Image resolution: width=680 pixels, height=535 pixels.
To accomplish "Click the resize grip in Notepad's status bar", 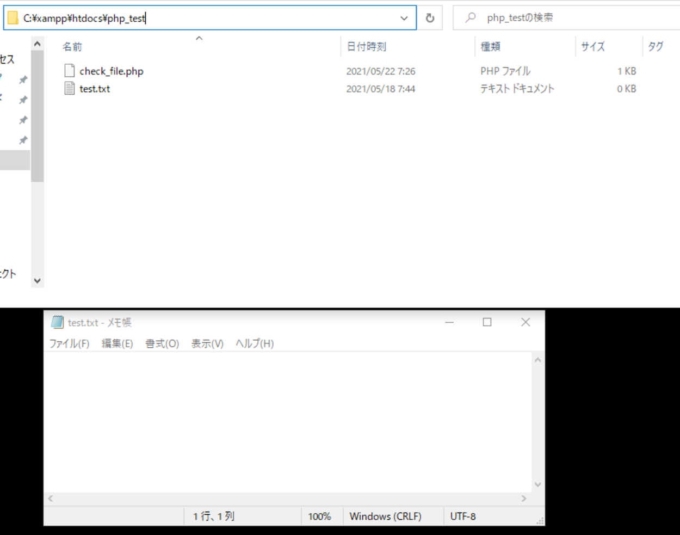I will point(540,521).
